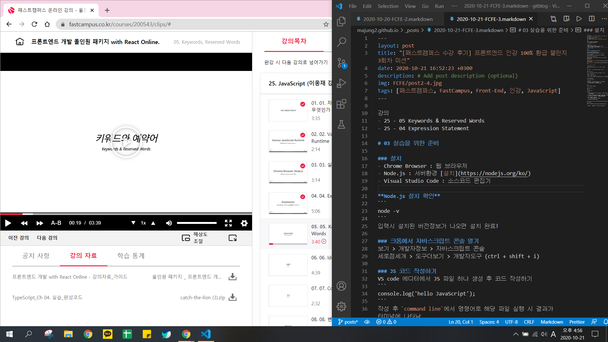
Task: Click _posts breadcrumb folder
Action: click(x=412, y=30)
